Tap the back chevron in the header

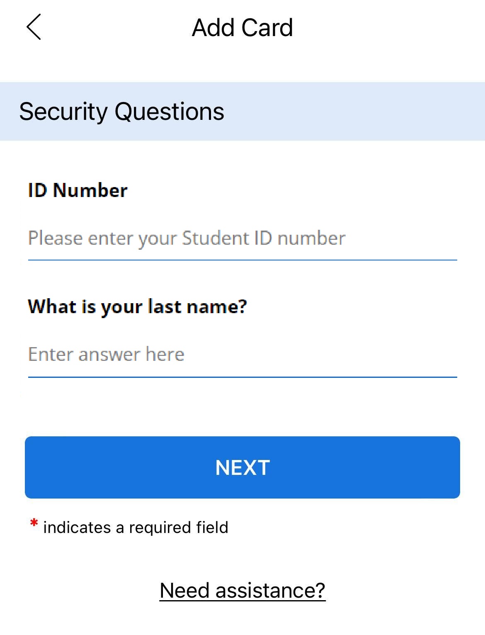pyautogui.click(x=34, y=28)
